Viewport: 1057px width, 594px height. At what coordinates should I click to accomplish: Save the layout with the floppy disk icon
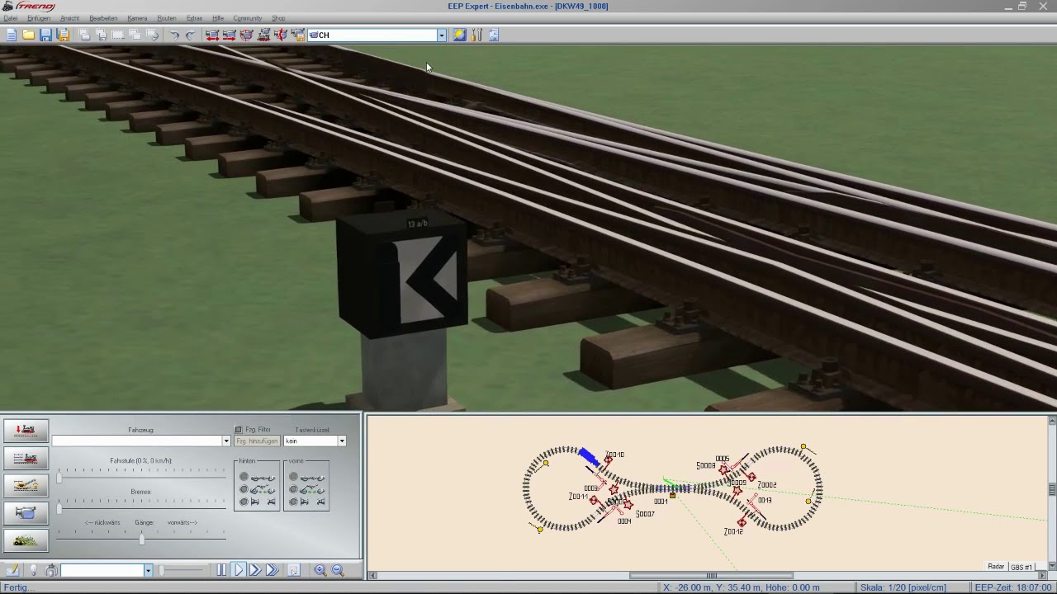tap(45, 35)
